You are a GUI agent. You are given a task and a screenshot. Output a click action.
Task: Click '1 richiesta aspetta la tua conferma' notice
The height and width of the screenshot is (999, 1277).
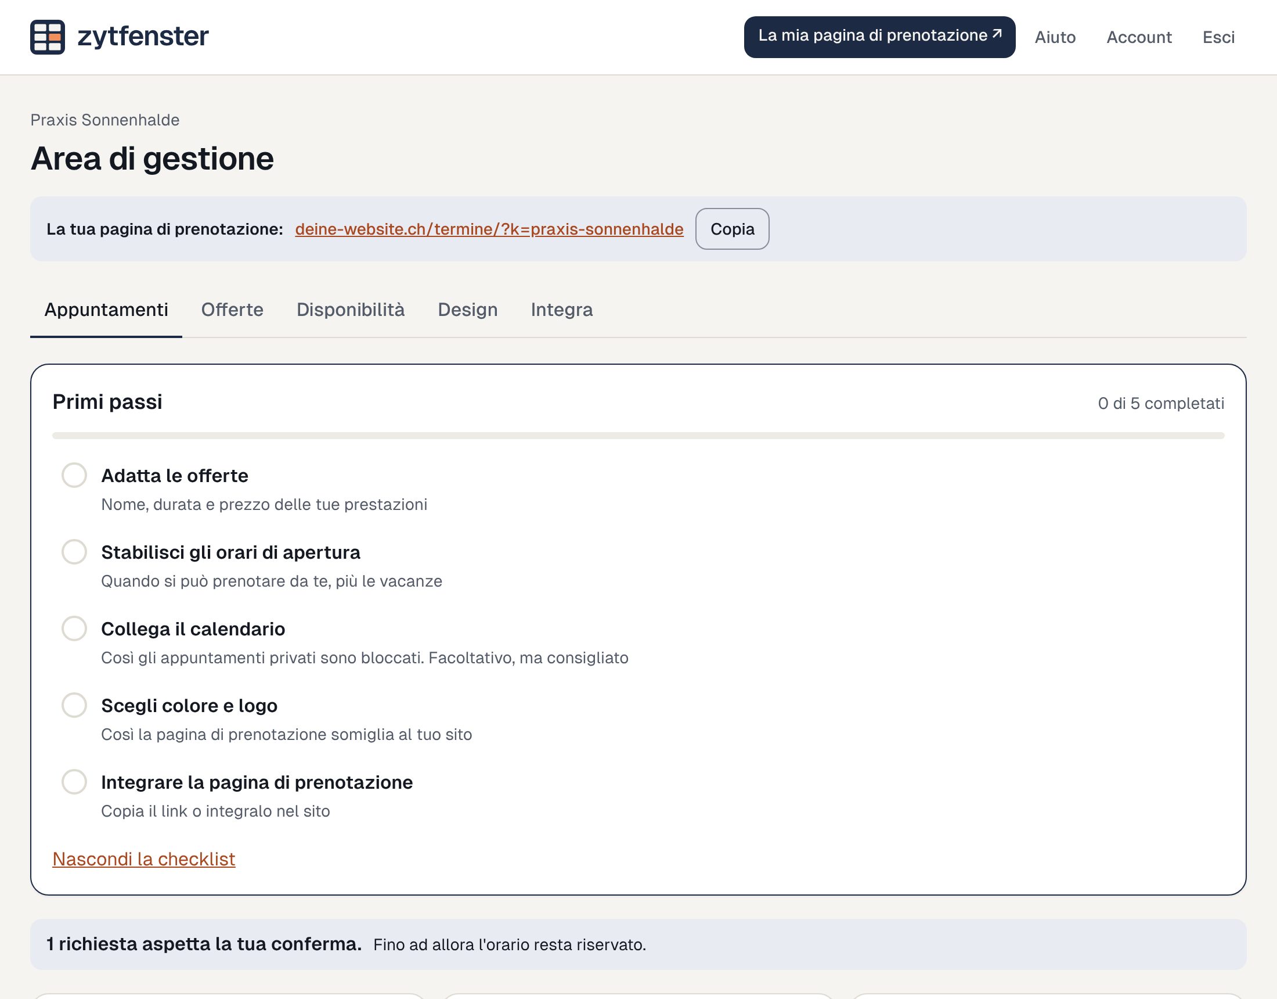638,944
